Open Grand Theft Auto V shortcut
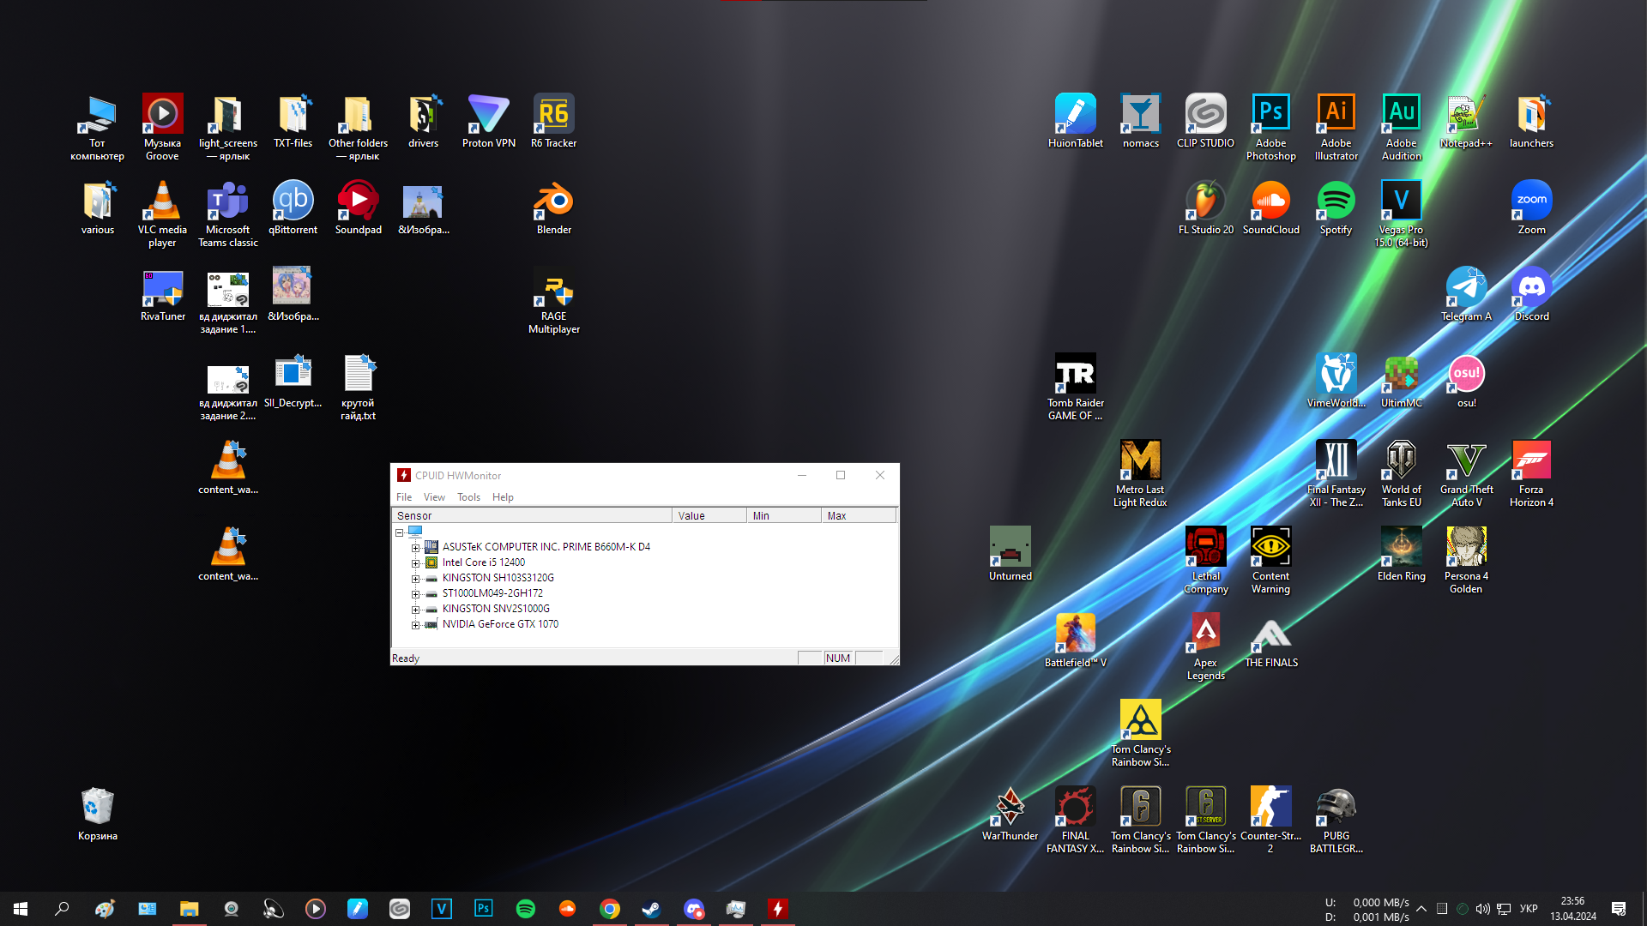The height and width of the screenshot is (926, 1647). point(1466,473)
